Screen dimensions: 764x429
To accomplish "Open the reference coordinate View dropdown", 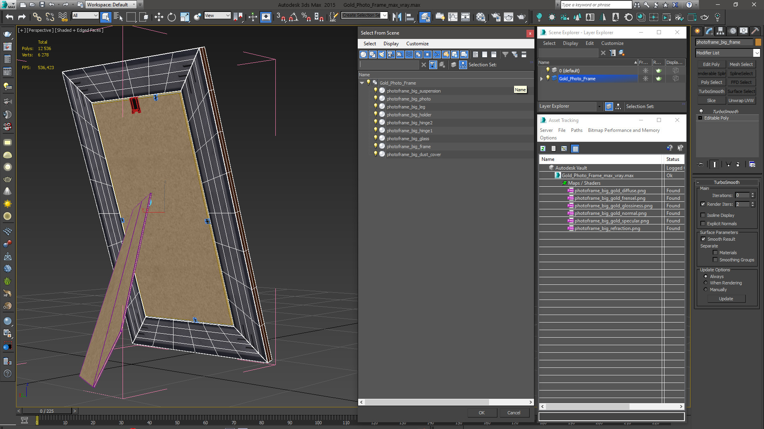I will pyautogui.click(x=218, y=15).
